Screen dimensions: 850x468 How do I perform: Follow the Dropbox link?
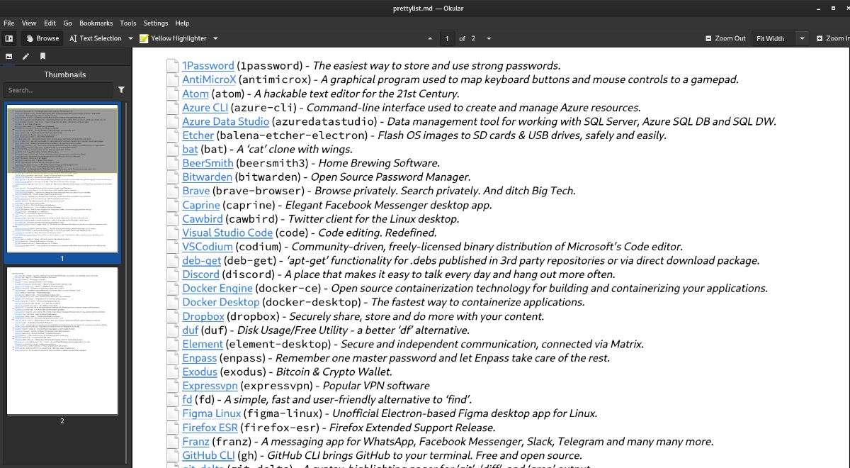[203, 316]
